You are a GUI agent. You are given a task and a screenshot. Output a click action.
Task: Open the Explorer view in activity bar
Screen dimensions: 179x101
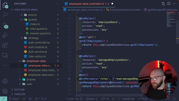pyautogui.click(x=5, y=5)
